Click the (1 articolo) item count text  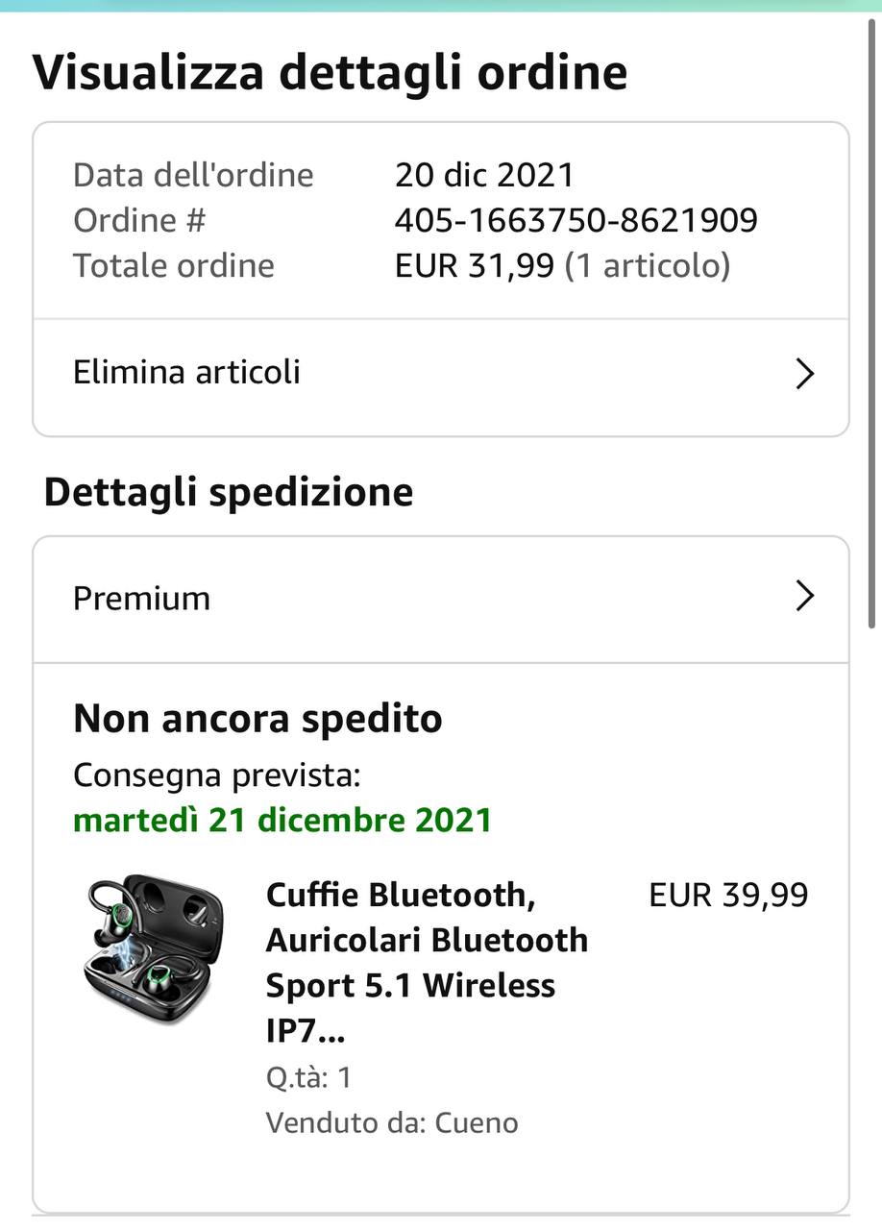point(648,266)
